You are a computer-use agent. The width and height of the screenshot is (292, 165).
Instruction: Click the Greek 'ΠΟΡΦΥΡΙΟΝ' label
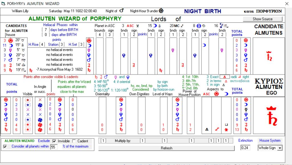[x=269, y=11]
